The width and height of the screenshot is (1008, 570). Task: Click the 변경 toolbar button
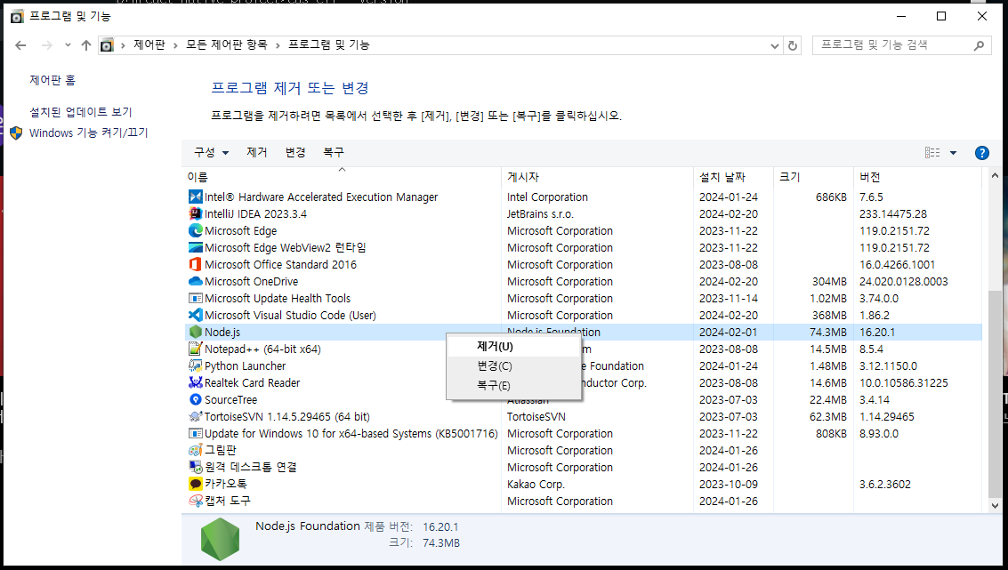[295, 152]
